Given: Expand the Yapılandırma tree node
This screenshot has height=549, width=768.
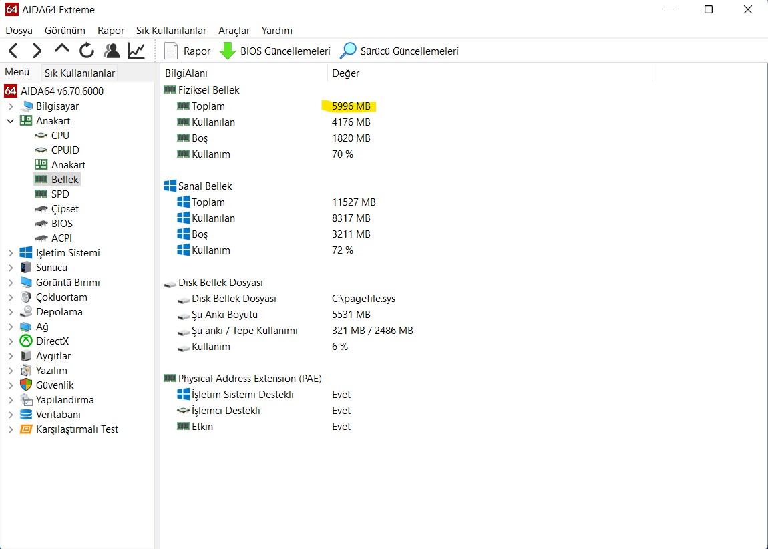Looking at the screenshot, I should click(x=11, y=399).
